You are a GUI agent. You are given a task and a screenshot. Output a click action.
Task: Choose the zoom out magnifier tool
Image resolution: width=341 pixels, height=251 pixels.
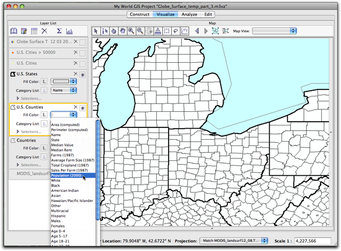[x=140, y=31]
